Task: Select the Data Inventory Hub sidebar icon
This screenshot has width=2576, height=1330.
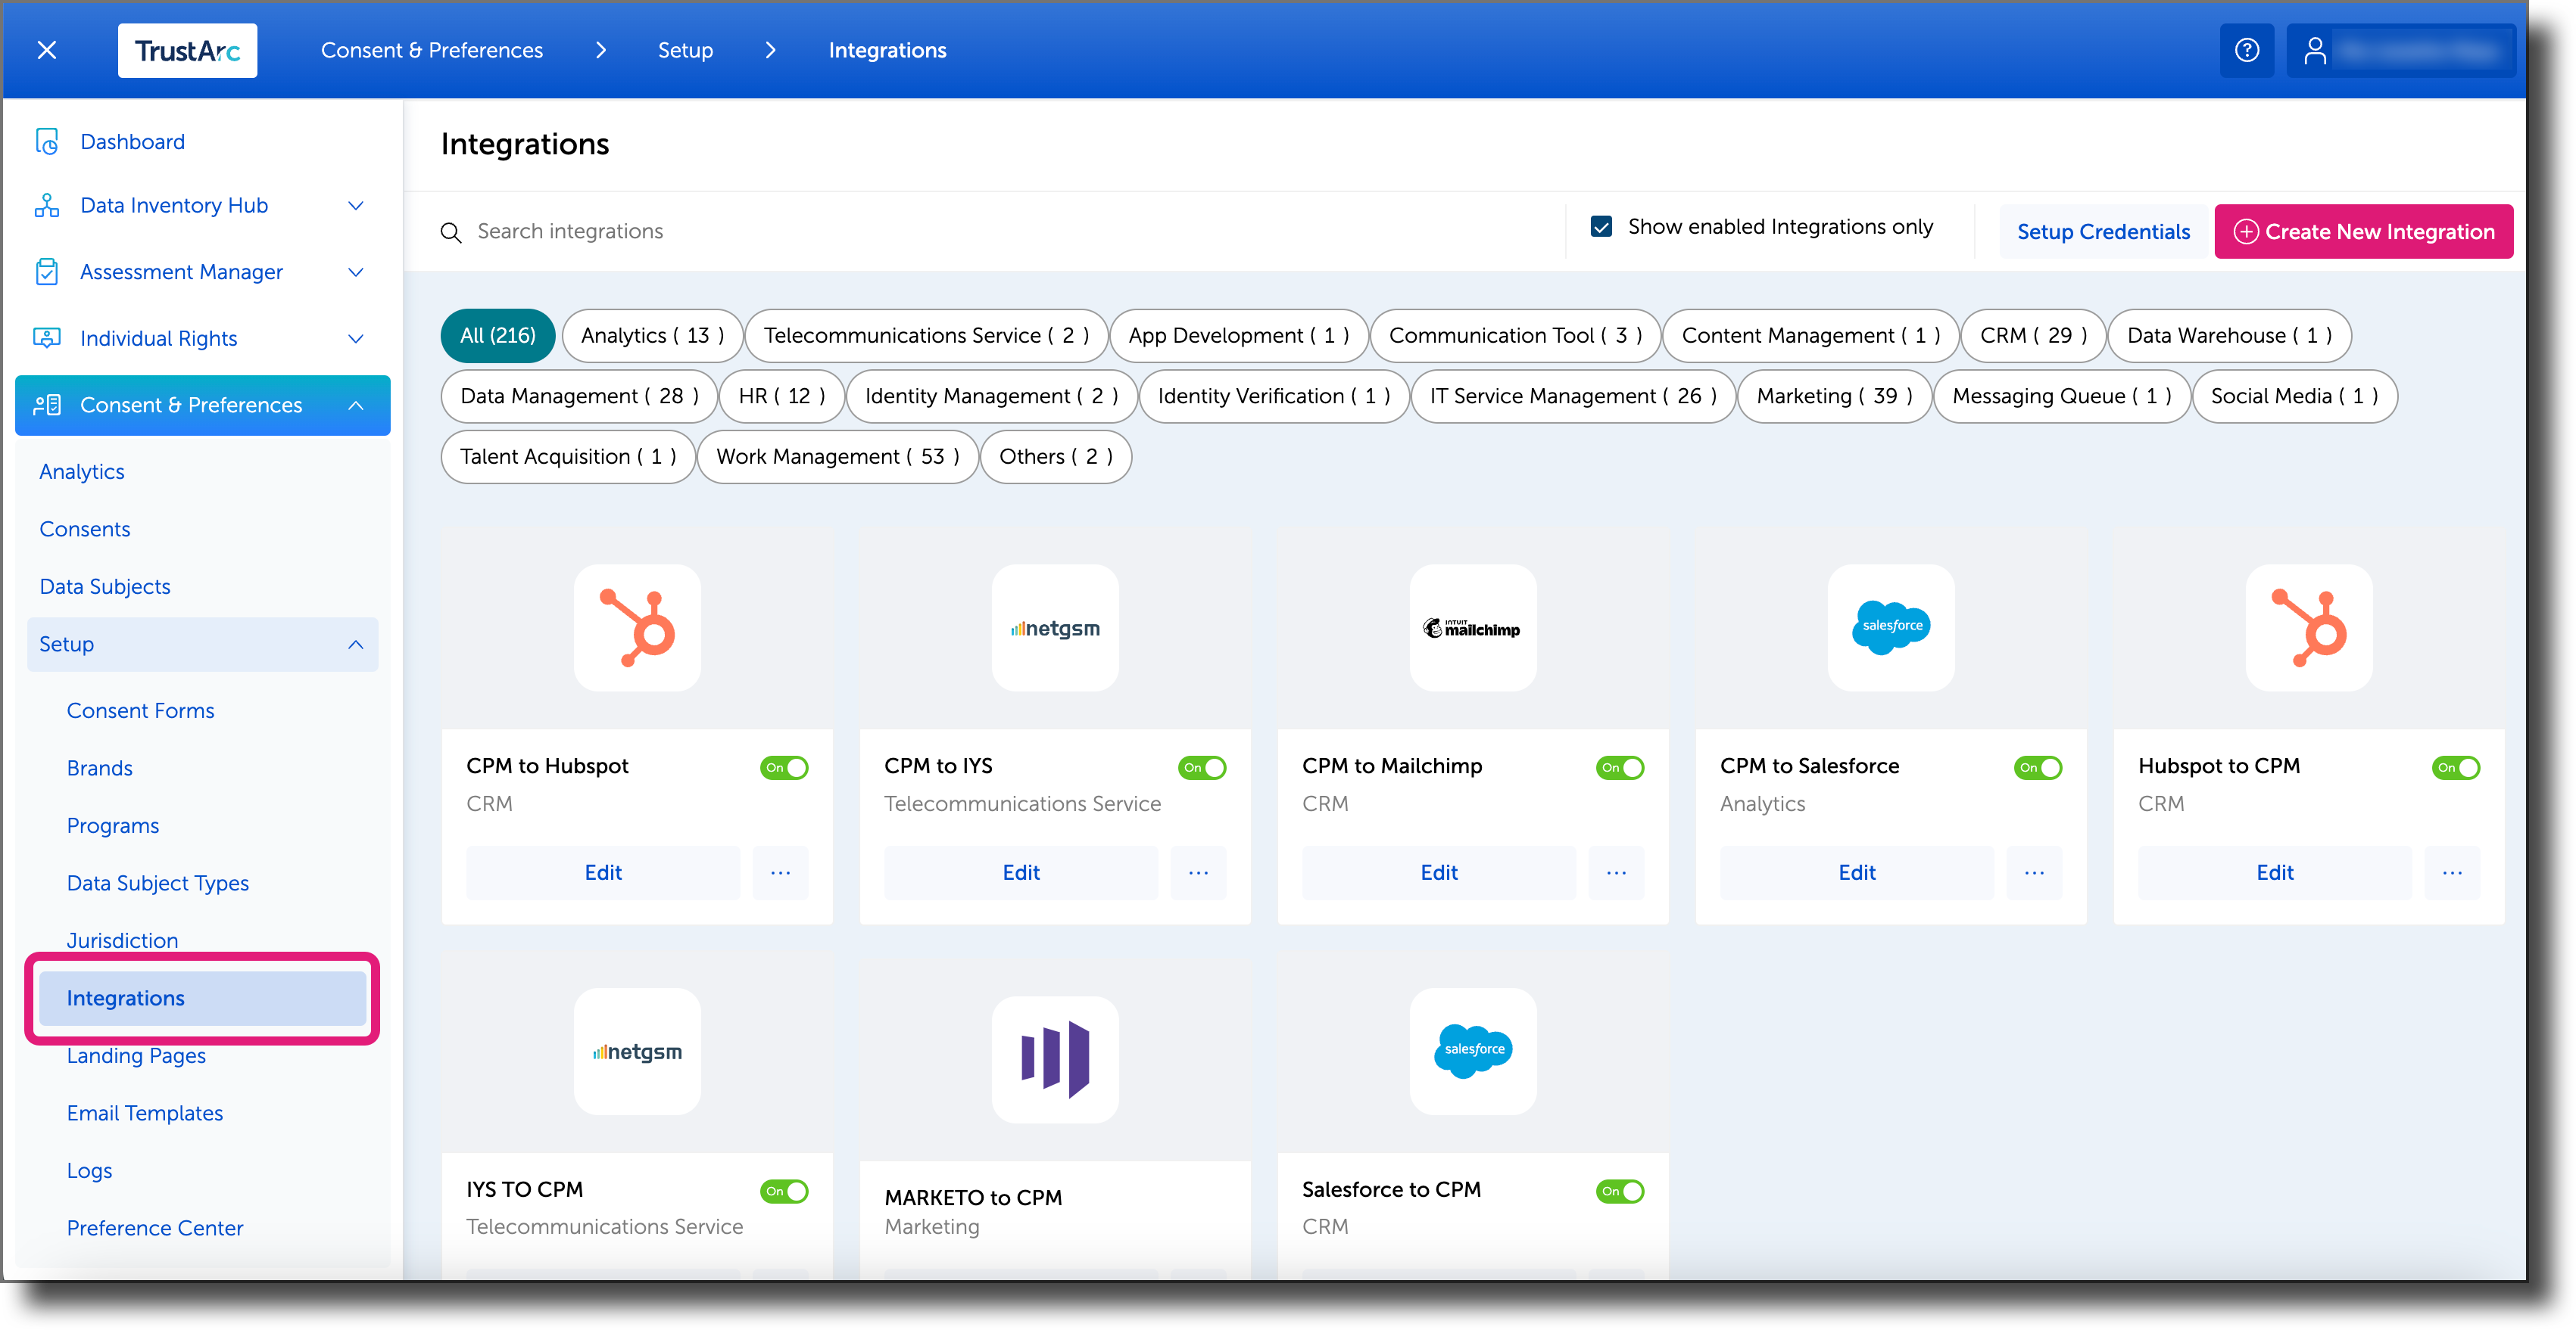Action: pyautogui.click(x=47, y=205)
